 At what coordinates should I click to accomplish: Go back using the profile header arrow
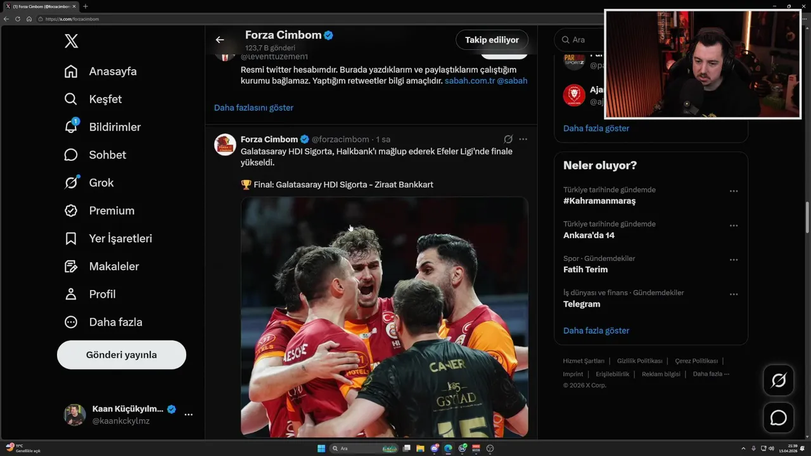point(220,40)
